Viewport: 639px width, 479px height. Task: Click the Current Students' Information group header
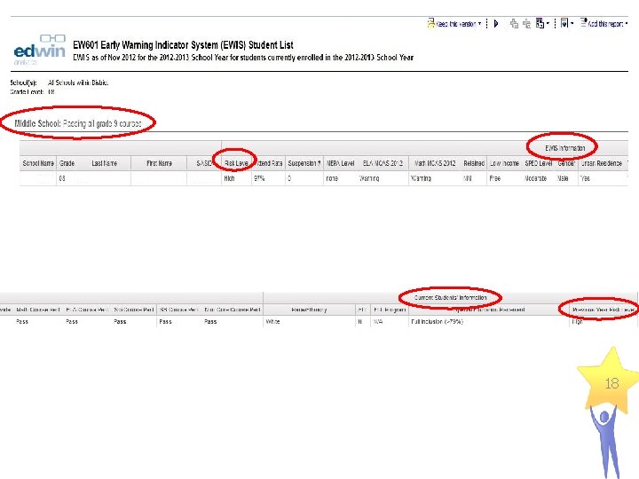point(450,298)
